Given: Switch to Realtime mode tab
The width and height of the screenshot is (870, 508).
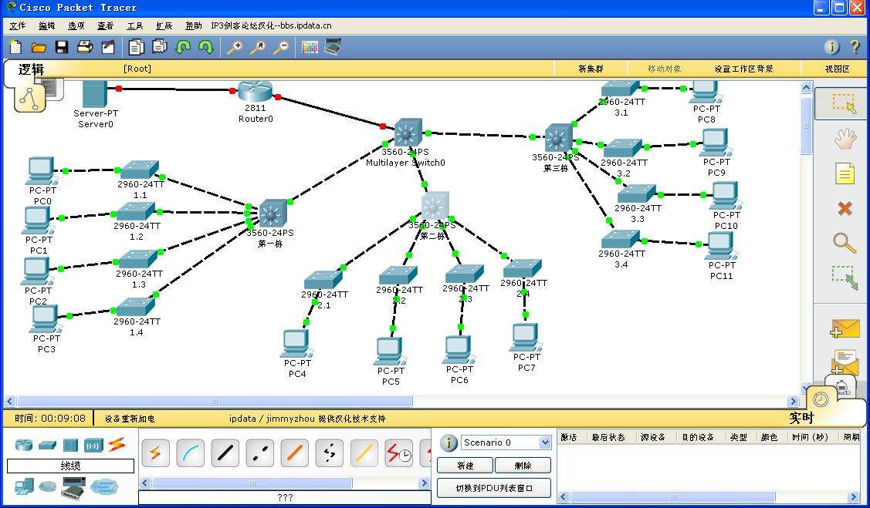Looking at the screenshot, I should [x=801, y=418].
